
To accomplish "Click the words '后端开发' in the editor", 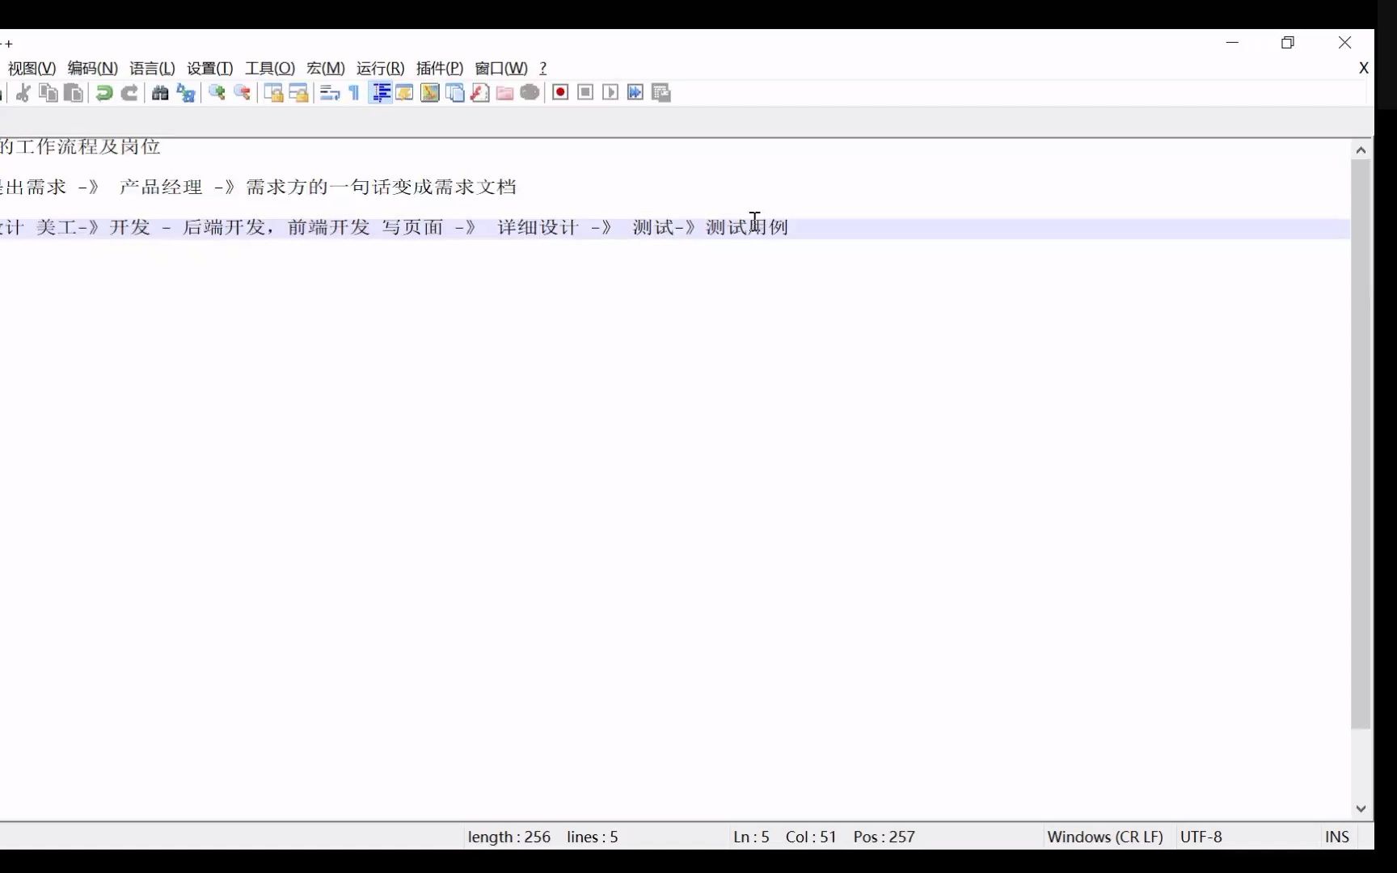I will pos(224,228).
